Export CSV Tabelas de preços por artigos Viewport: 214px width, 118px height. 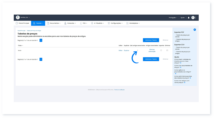[x=183, y=53]
